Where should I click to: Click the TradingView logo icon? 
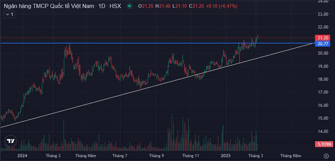tap(10, 141)
